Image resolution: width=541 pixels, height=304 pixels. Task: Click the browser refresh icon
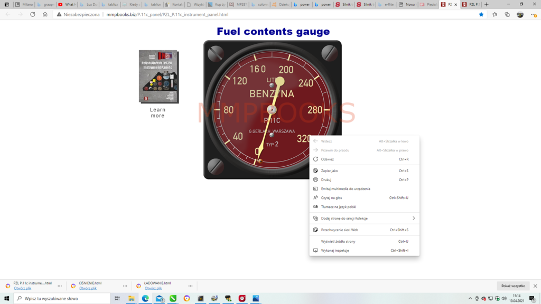33,14
